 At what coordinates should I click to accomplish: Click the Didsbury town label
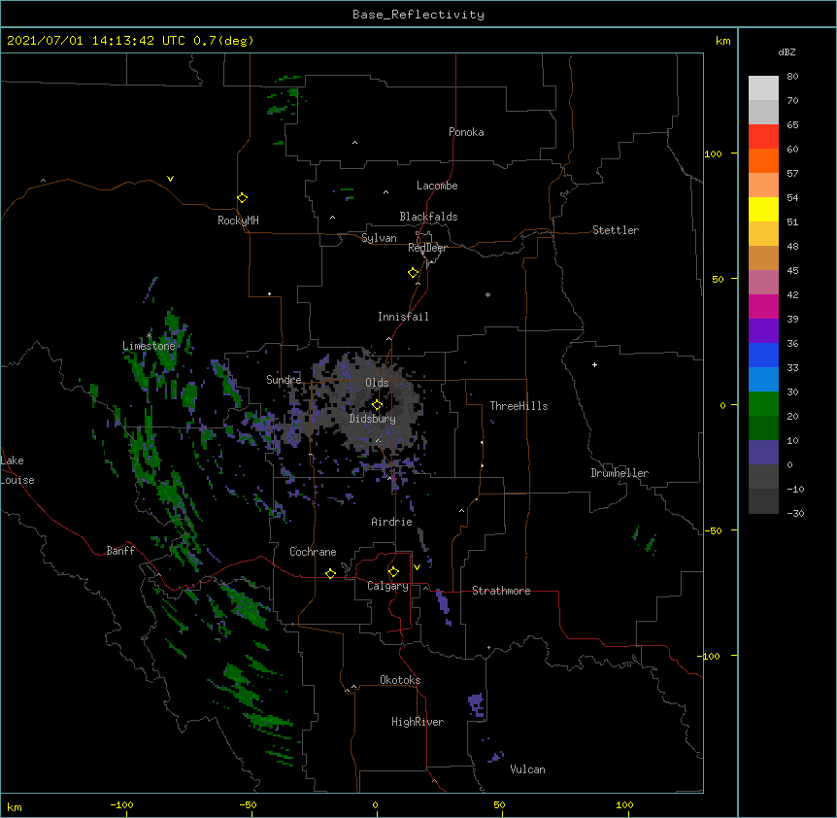click(x=373, y=419)
